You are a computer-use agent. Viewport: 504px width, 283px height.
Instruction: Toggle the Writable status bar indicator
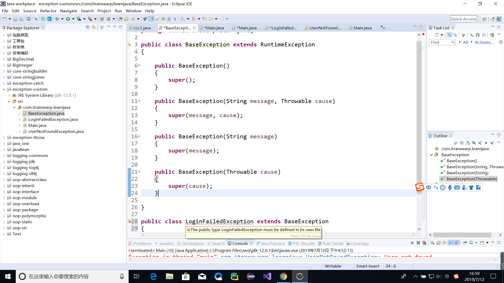(x=333, y=266)
